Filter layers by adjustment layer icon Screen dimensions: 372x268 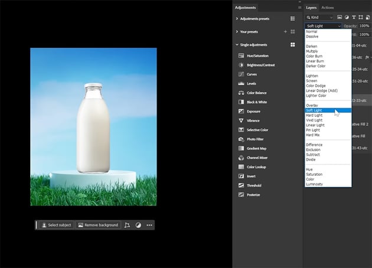tap(347, 17)
